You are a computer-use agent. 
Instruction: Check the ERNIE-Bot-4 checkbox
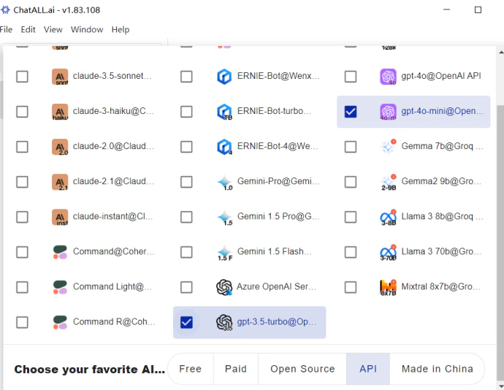pyautogui.click(x=186, y=147)
